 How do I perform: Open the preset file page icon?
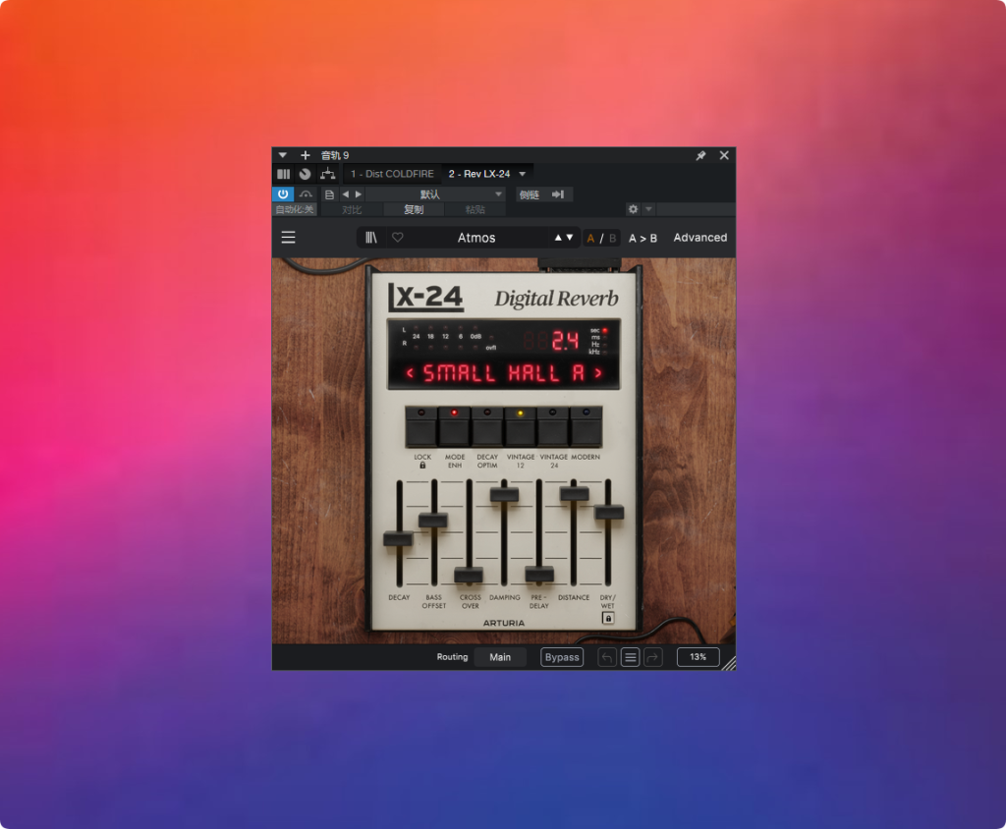(329, 194)
